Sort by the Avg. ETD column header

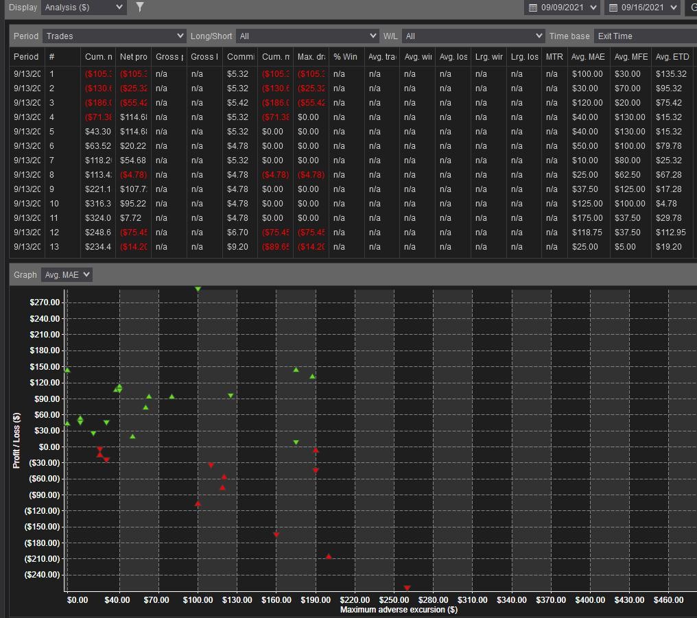point(672,56)
